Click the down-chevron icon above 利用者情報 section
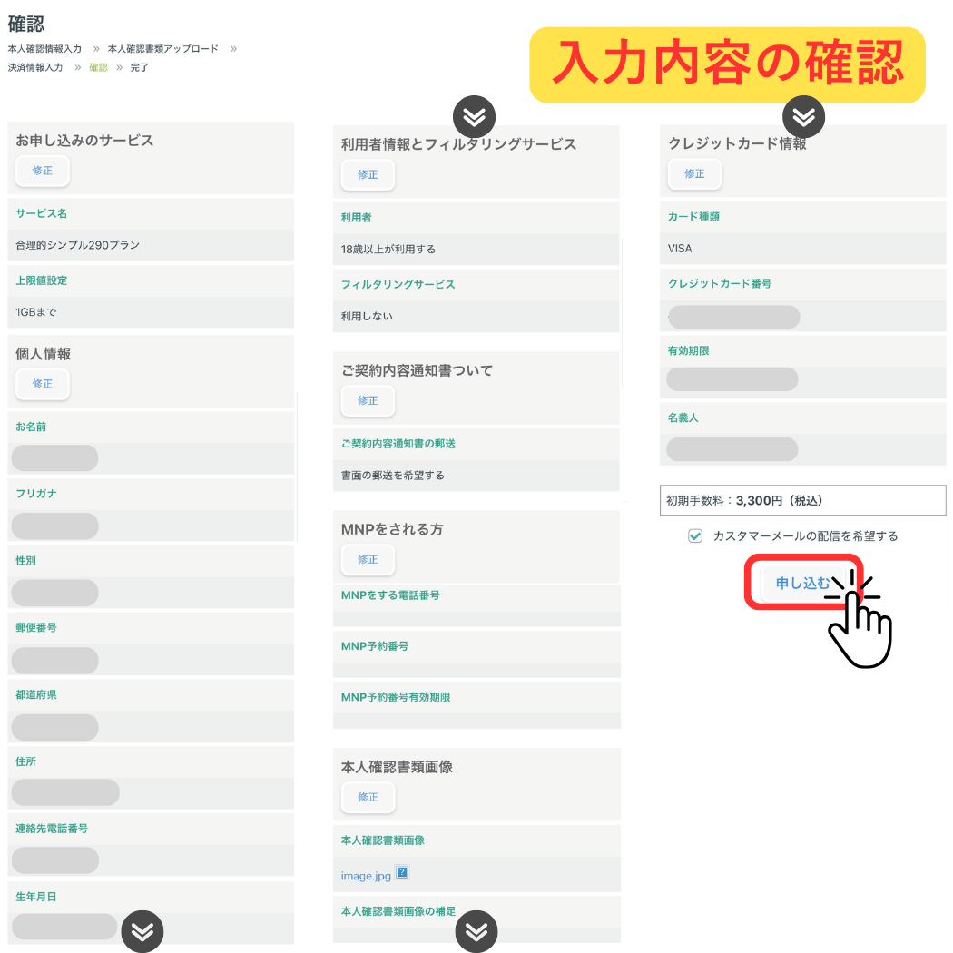This screenshot has height=953, width=953. tap(474, 116)
